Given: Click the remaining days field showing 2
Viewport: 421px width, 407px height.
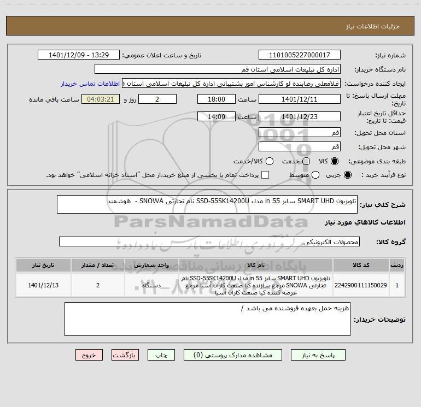Looking at the screenshot, I should [x=157, y=99].
